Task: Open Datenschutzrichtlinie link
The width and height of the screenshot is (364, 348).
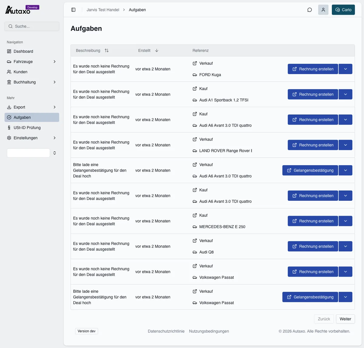Action: [x=166, y=331]
